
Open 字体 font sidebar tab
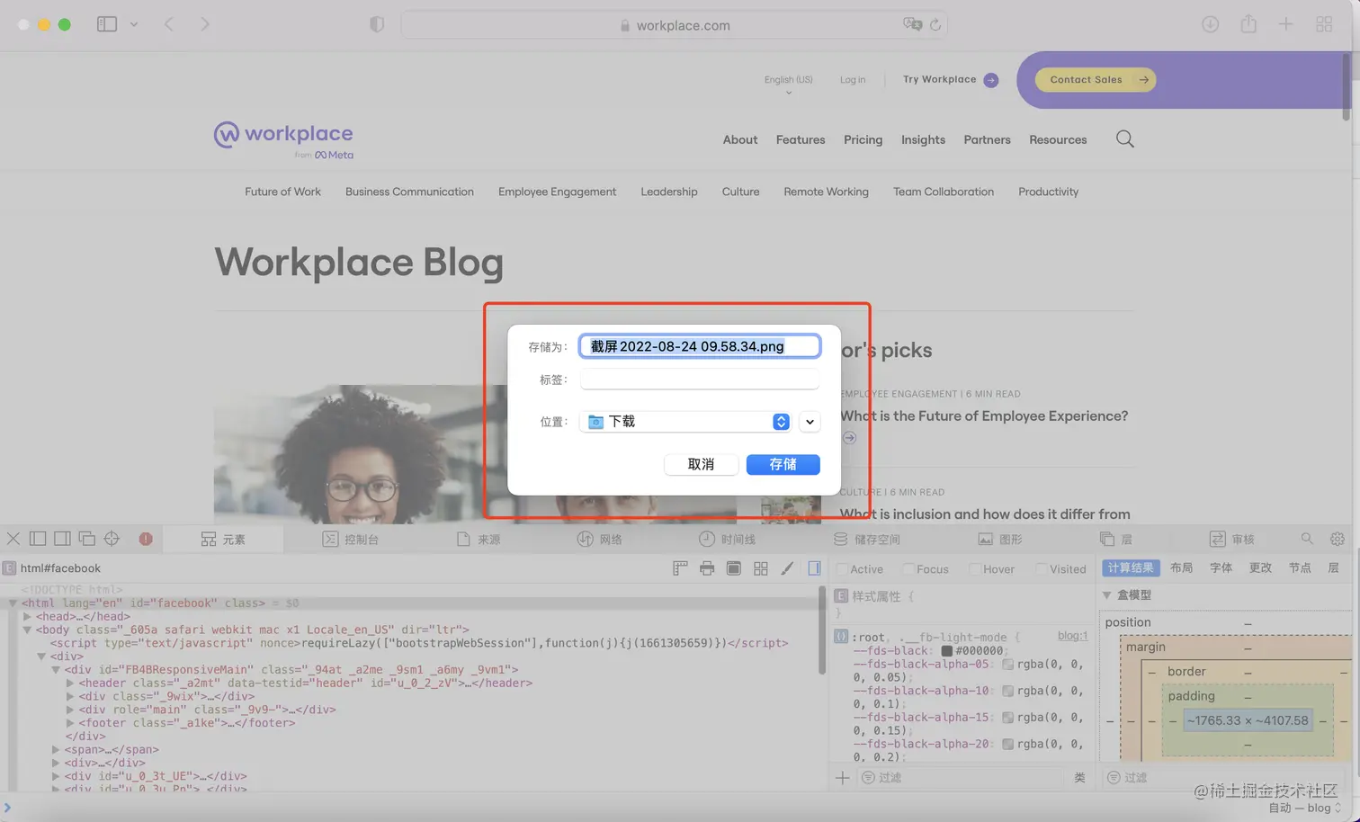click(x=1221, y=568)
